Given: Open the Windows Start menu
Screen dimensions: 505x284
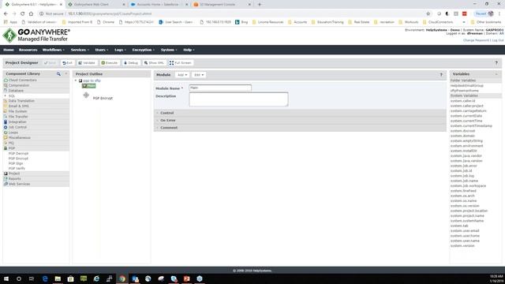Looking at the screenshot, I should pyautogui.click(x=6, y=278).
